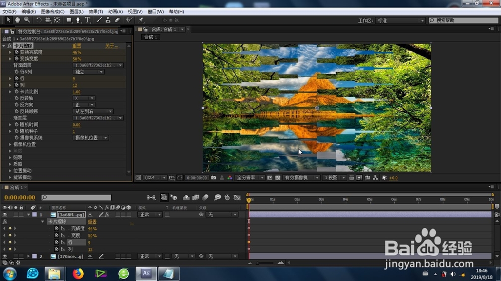Open the 反转顺序 从左到右 dropdown
Screen dimensions: 501x281
pyautogui.click(x=93, y=111)
